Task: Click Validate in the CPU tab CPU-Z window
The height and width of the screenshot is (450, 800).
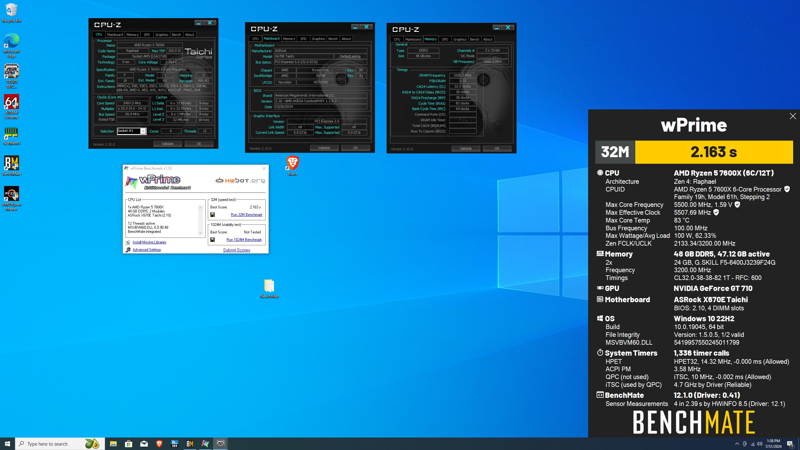Action: coord(167,144)
